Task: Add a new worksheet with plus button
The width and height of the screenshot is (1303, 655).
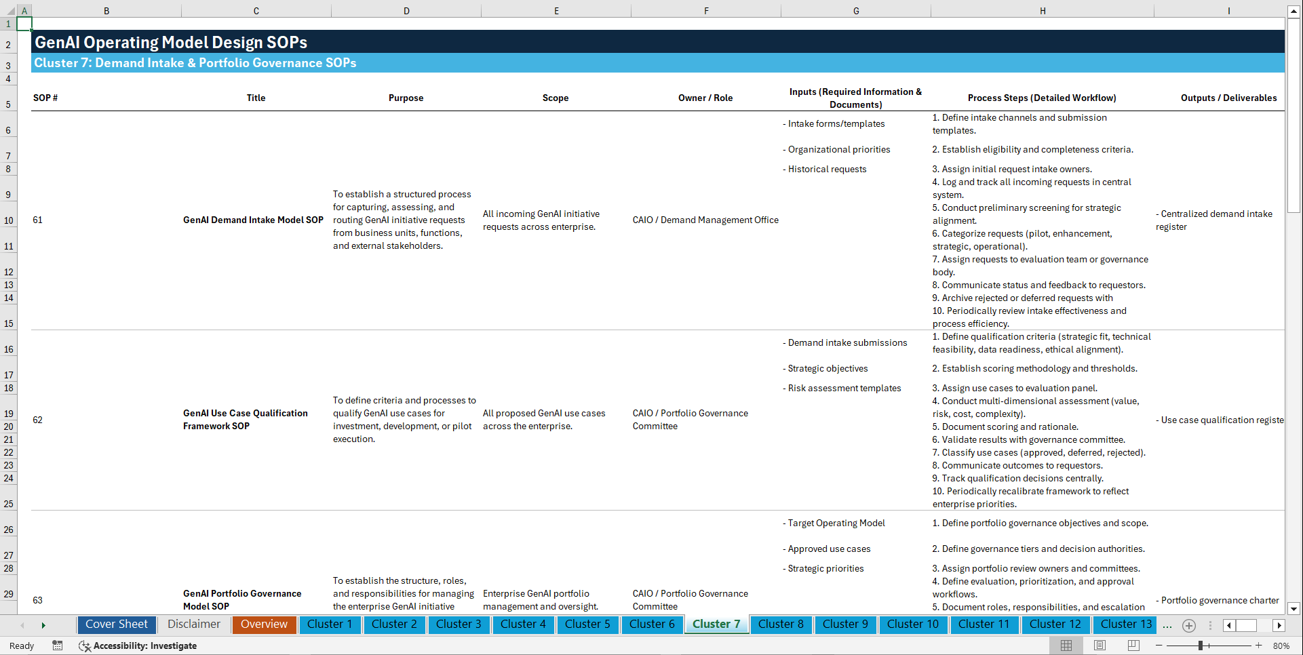Action: click(x=1188, y=625)
